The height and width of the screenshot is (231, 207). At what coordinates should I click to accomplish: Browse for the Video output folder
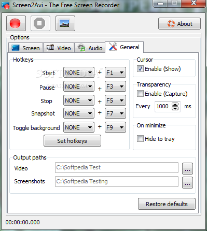pos(187,168)
